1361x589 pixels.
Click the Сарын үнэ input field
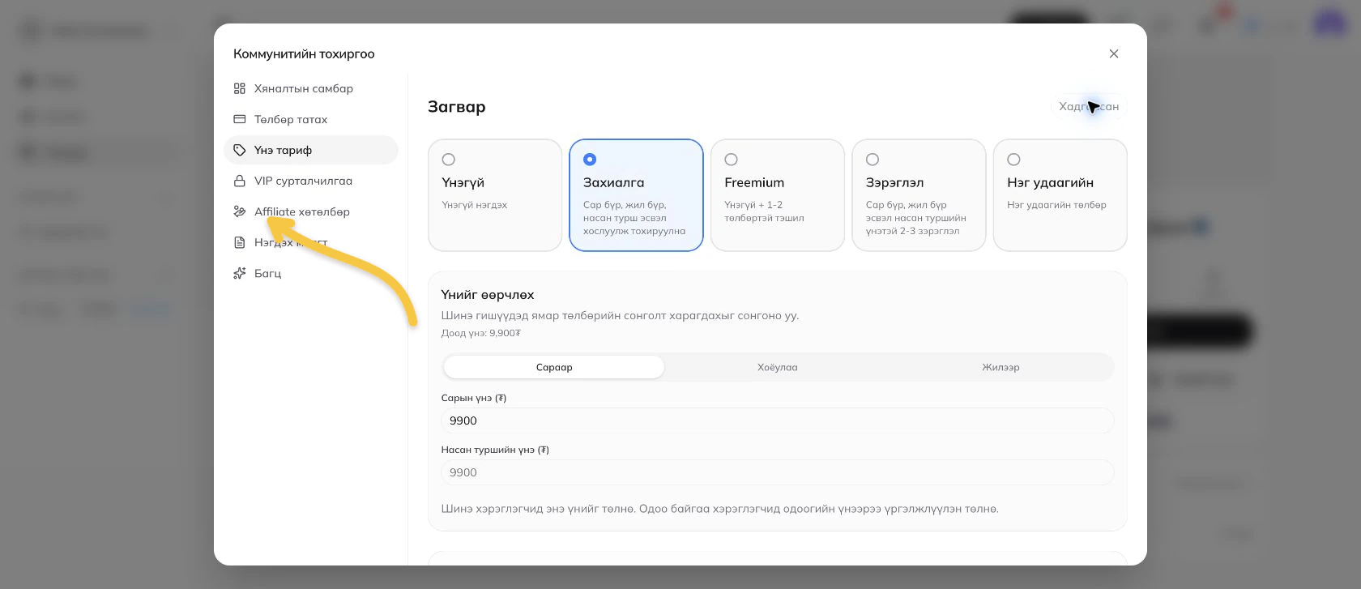pos(778,420)
